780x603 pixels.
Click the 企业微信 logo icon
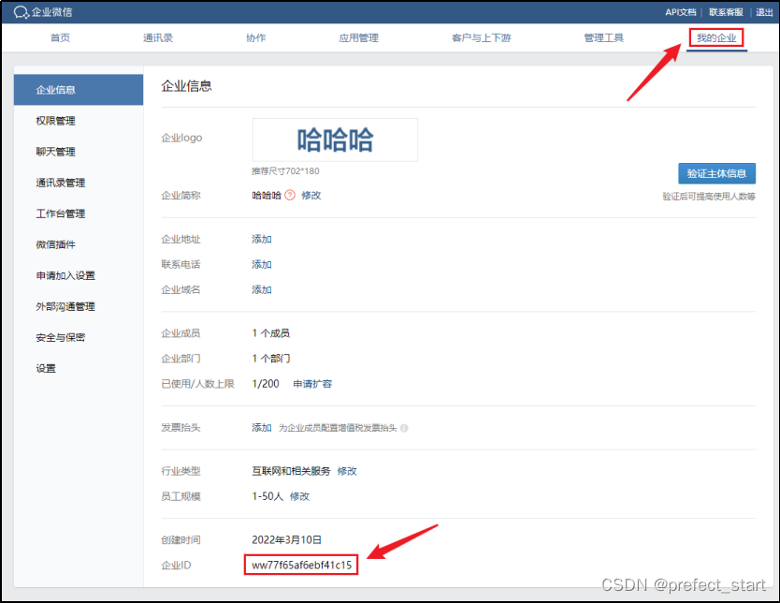point(21,12)
